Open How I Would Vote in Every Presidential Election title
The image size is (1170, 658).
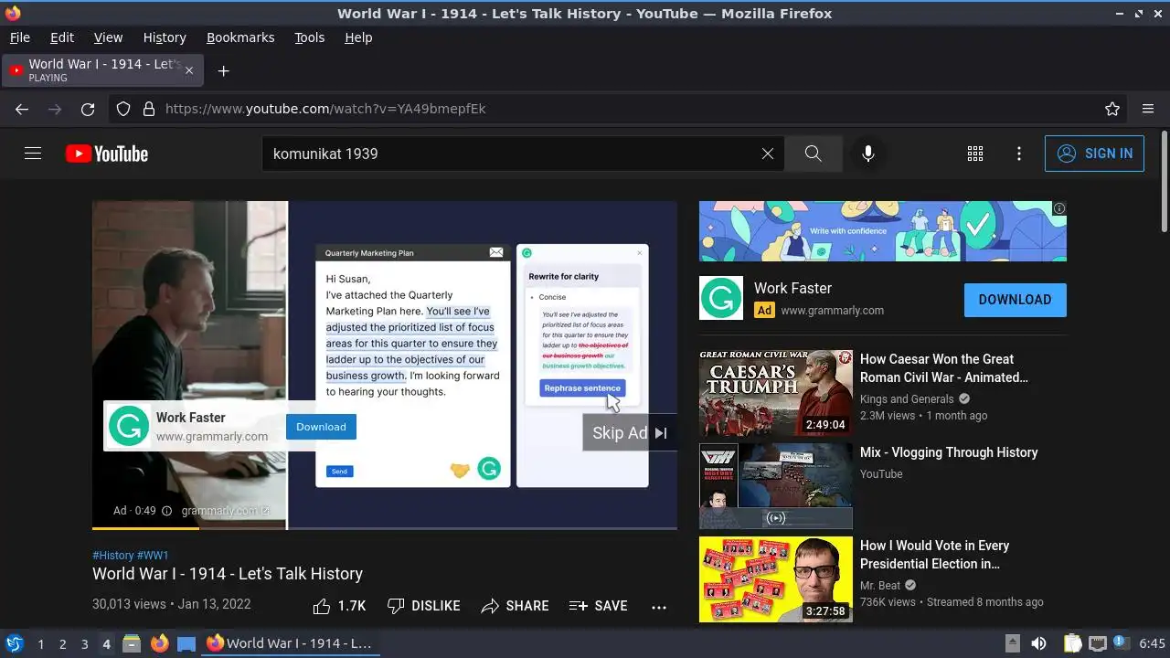tap(934, 555)
